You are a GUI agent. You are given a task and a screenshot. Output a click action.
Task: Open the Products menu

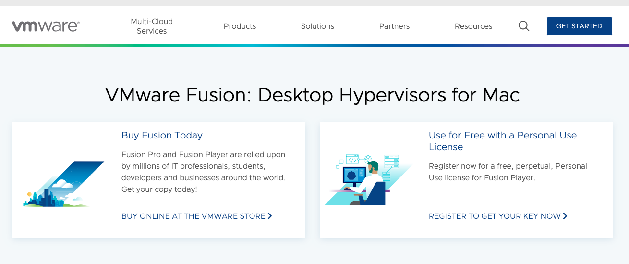(240, 26)
